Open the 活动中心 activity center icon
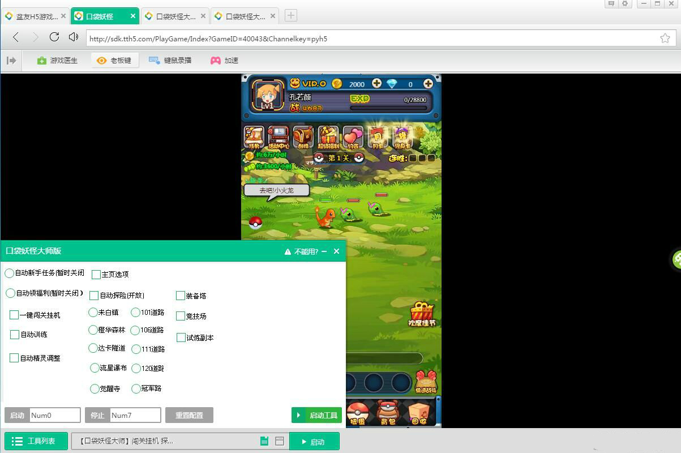 tap(278, 138)
